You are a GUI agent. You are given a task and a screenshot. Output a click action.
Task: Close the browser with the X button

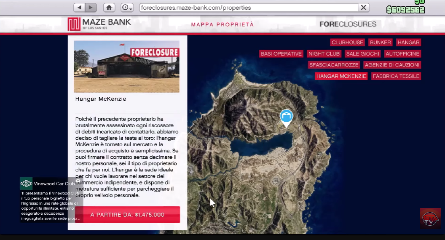click(364, 8)
